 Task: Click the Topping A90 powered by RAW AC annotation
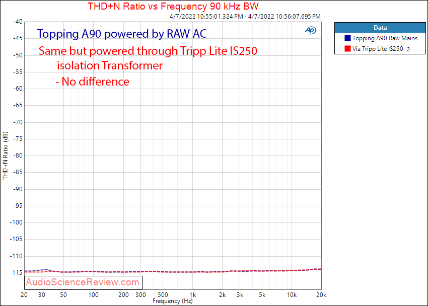[x=122, y=34]
